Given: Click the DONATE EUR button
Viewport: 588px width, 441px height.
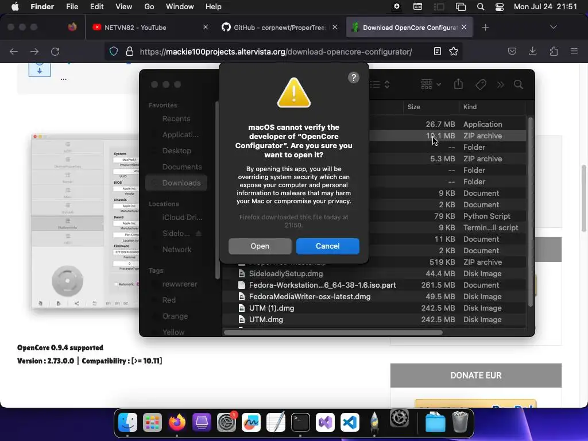Looking at the screenshot, I should point(476,376).
